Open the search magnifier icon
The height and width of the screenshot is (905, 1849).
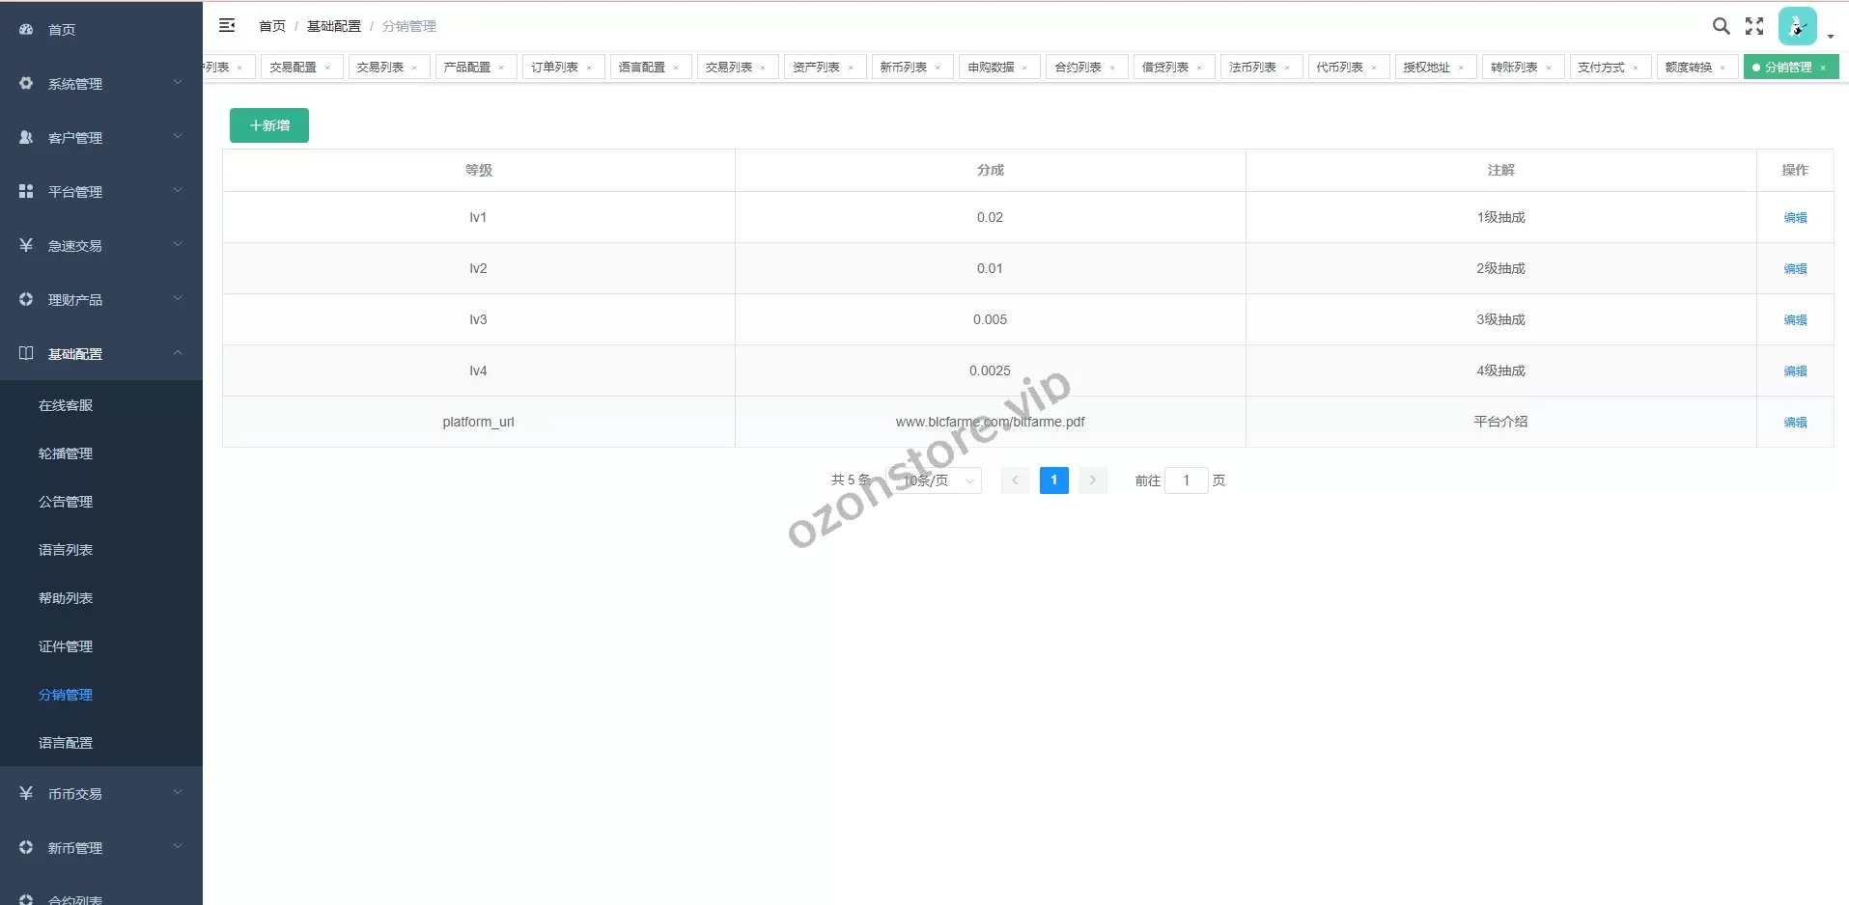(1721, 26)
